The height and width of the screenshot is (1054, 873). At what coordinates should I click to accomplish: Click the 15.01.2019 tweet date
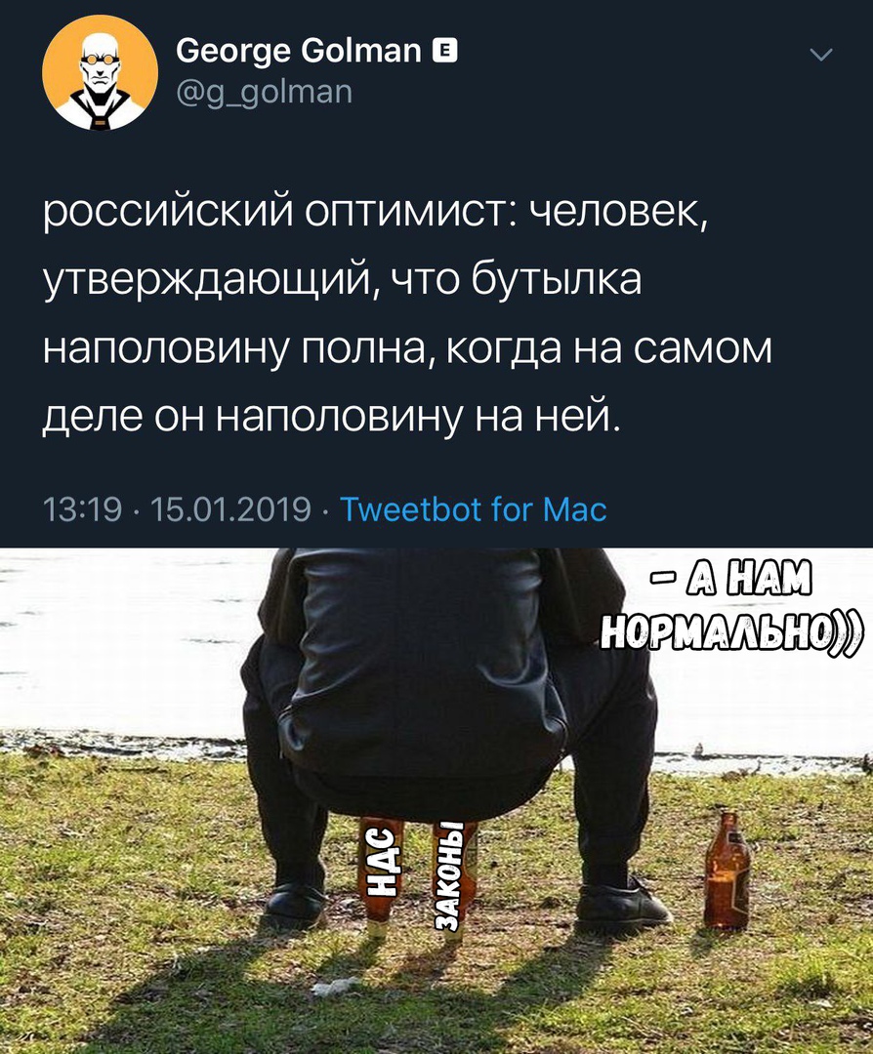231,509
